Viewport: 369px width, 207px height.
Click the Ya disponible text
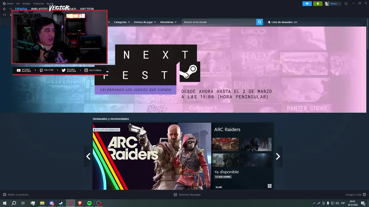226,172
